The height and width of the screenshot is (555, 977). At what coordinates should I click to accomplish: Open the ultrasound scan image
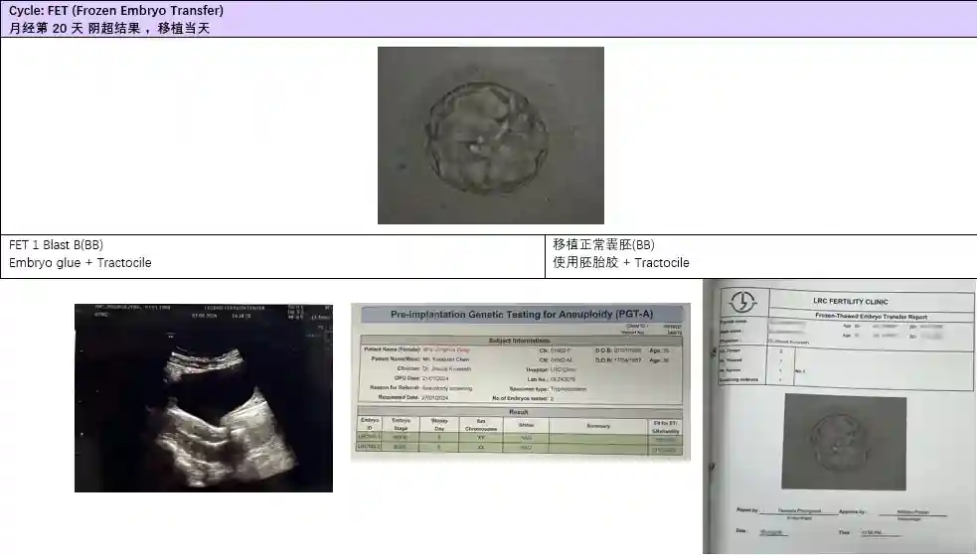[204, 397]
